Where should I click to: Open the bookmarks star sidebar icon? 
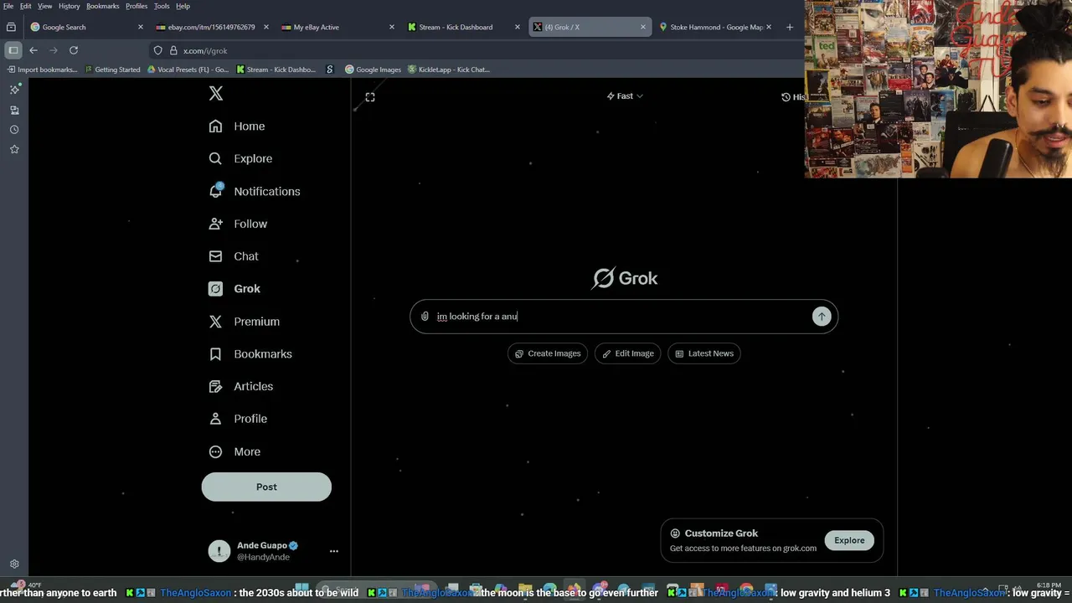[x=14, y=149]
